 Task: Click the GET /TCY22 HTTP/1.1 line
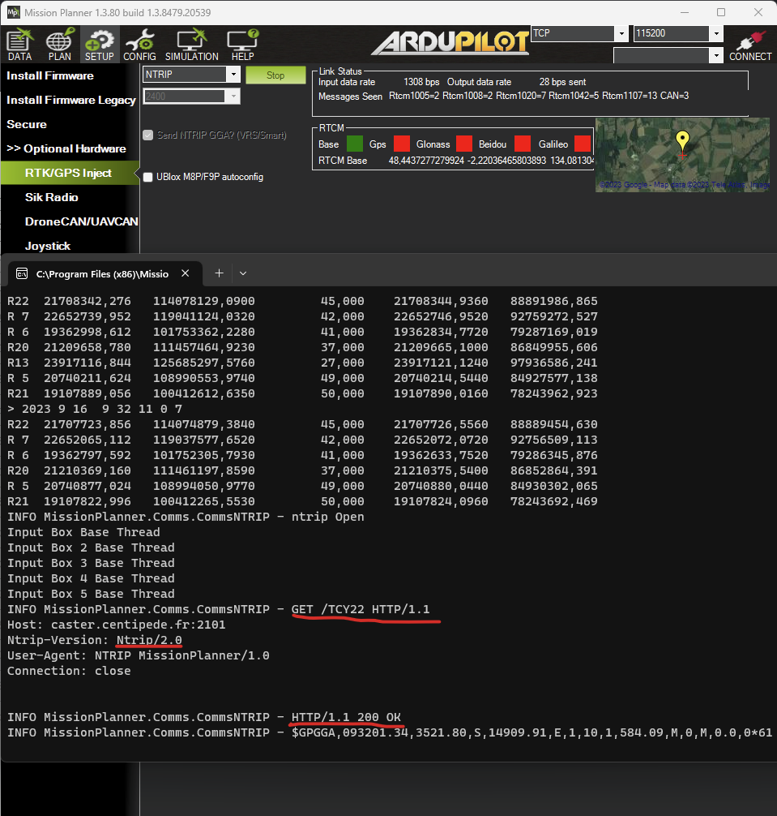pos(361,609)
